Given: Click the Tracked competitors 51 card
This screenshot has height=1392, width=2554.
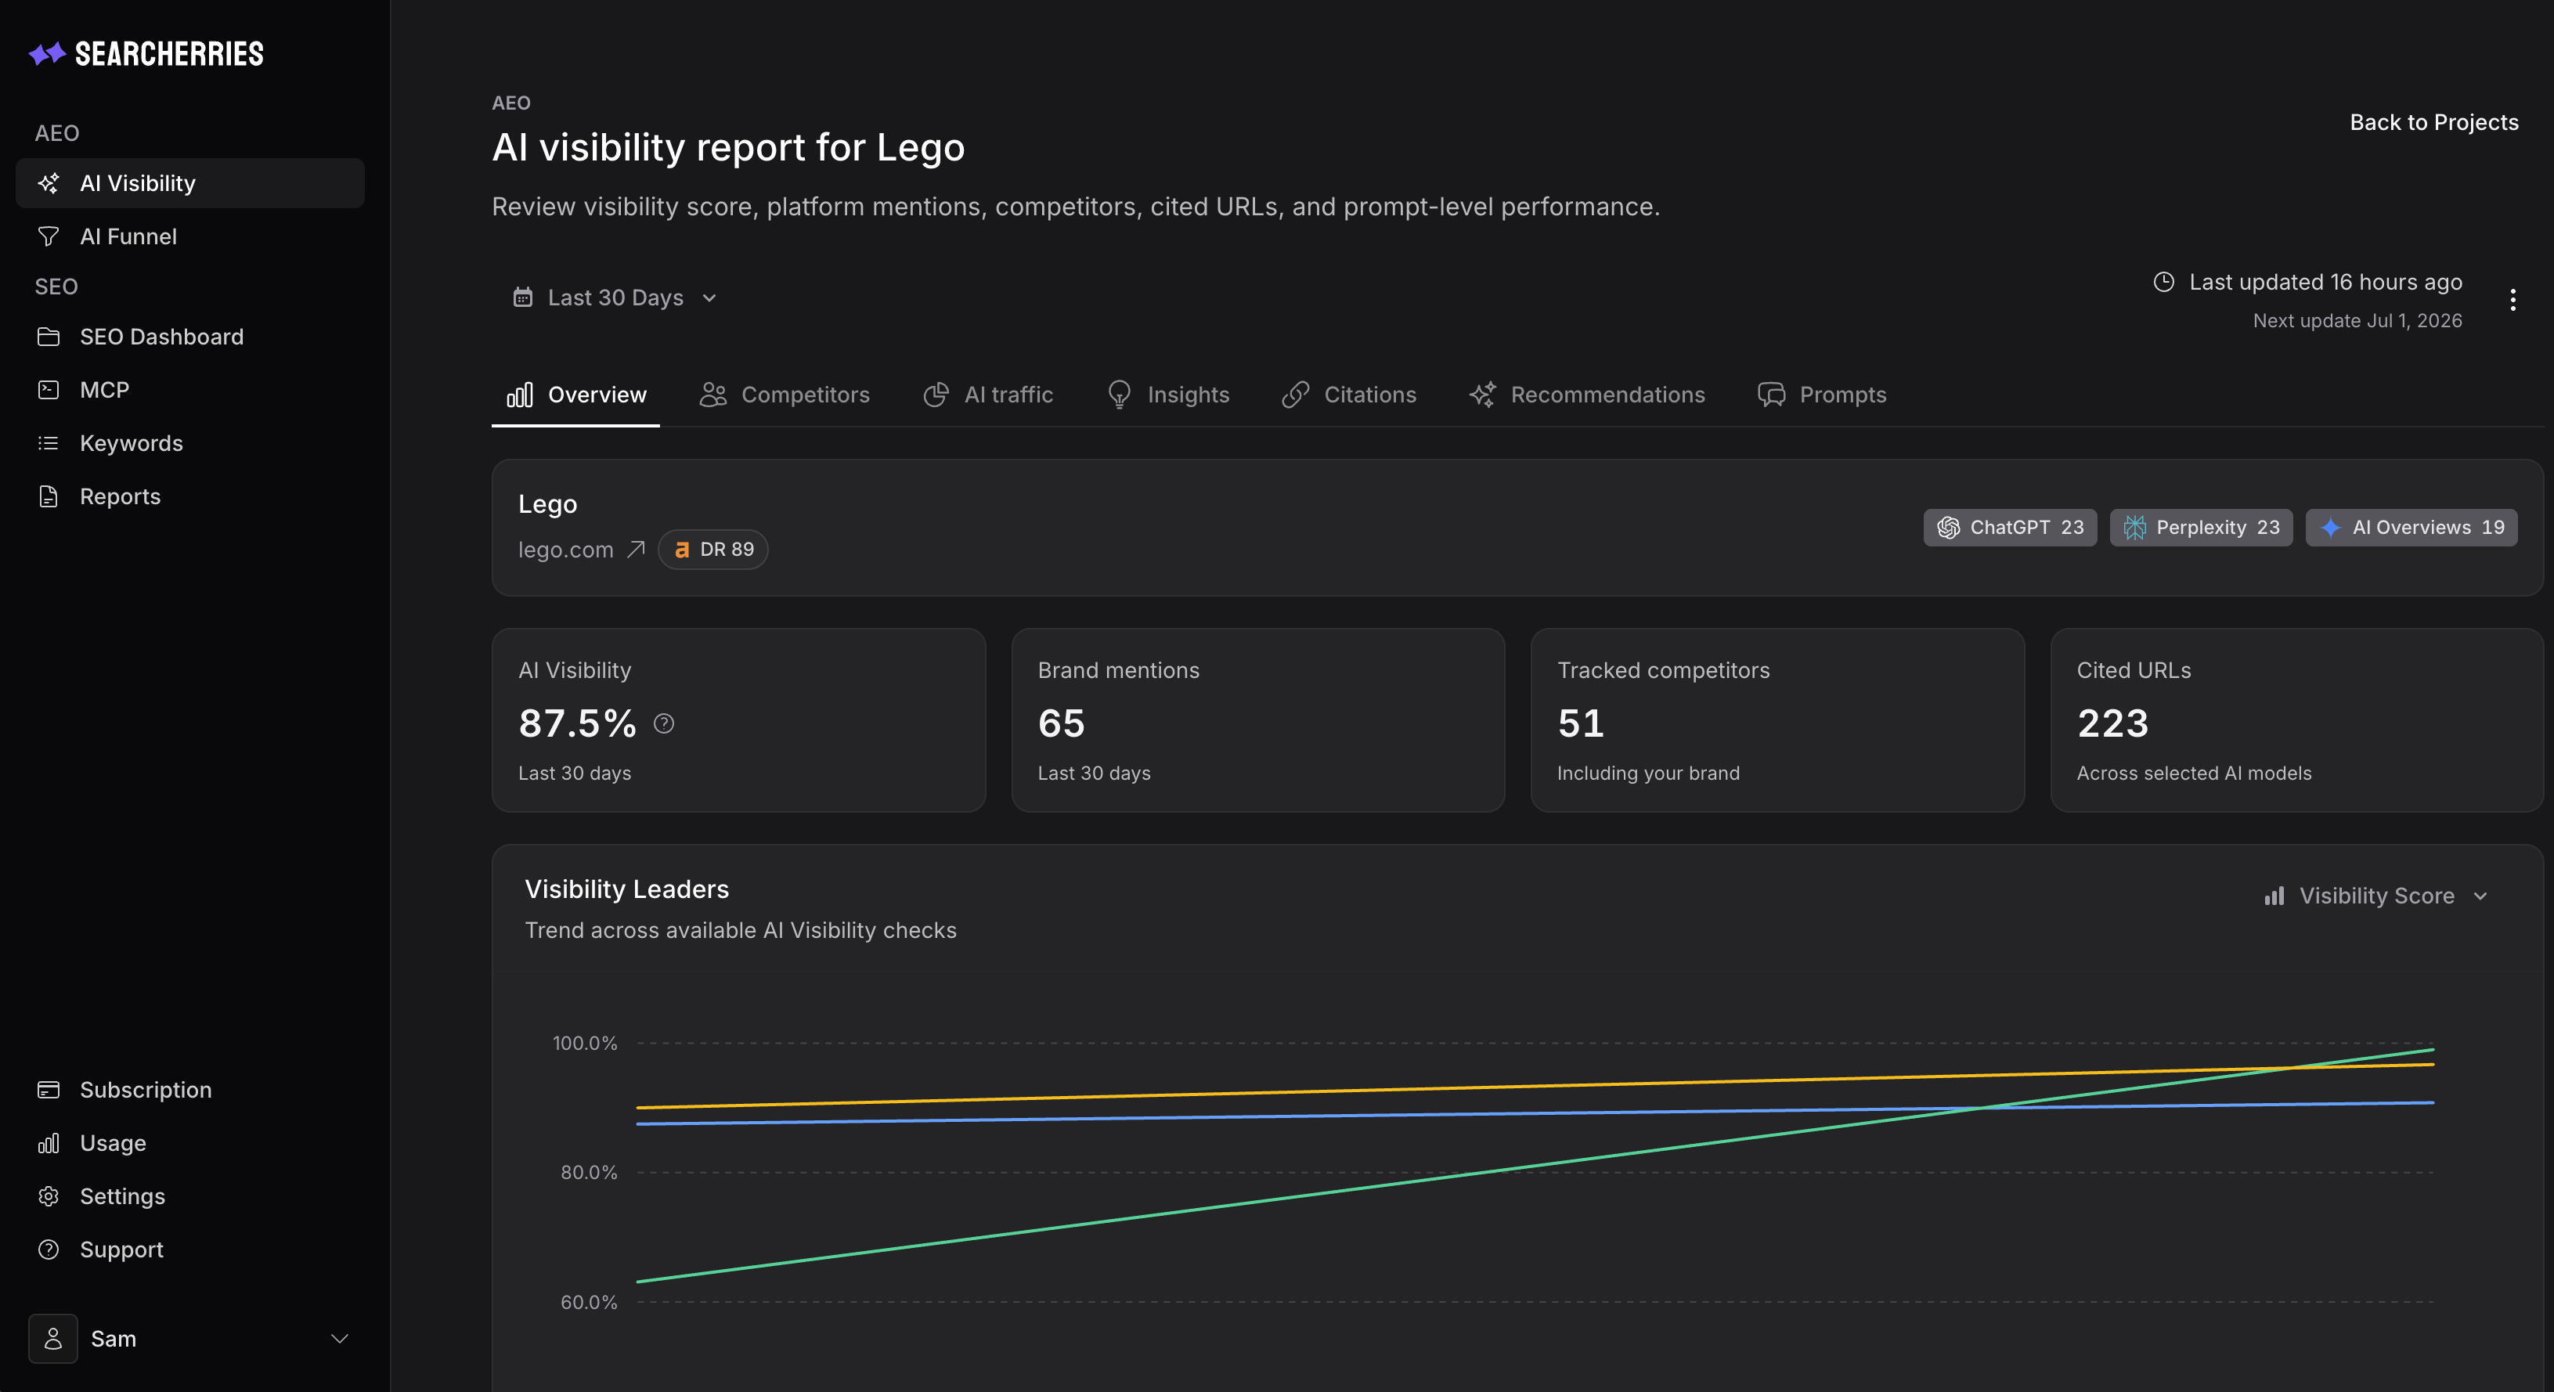Looking at the screenshot, I should (x=1779, y=721).
